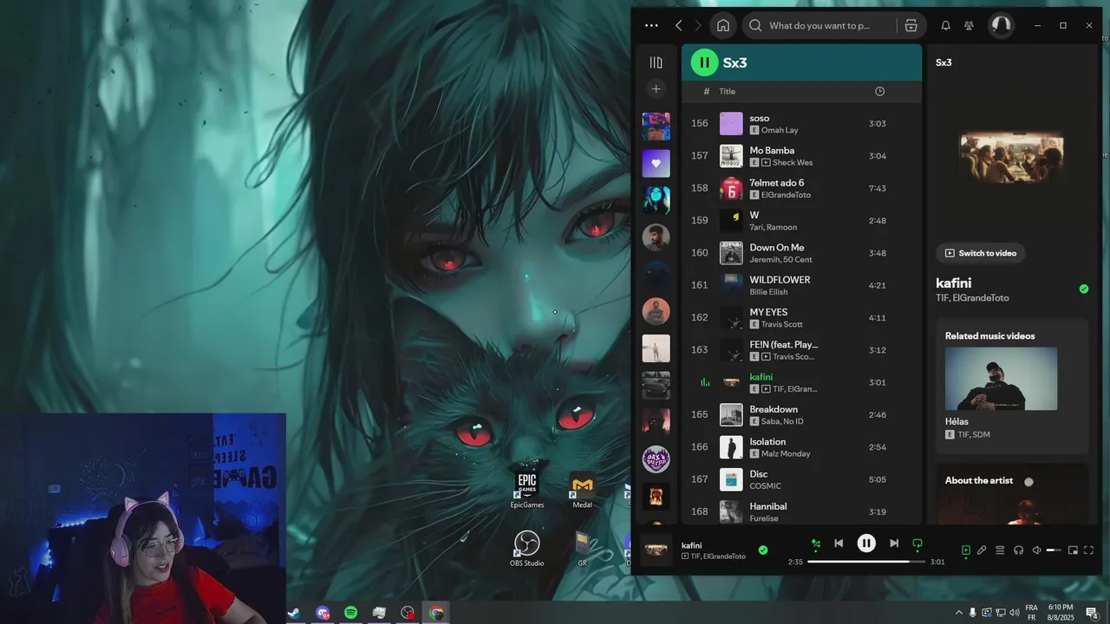Toggle repeat mode in player controls
The width and height of the screenshot is (1110, 624).
917,544
